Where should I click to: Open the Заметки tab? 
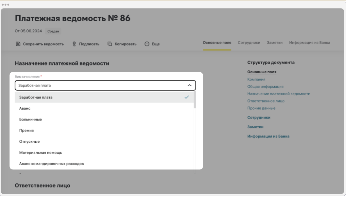274,43
